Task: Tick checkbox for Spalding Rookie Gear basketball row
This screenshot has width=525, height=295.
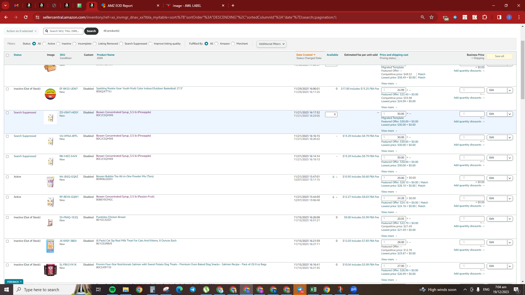Action: 7,89
